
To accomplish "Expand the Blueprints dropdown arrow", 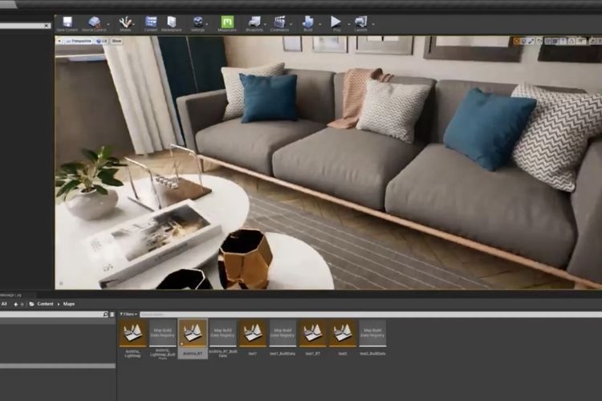I will click(x=266, y=24).
